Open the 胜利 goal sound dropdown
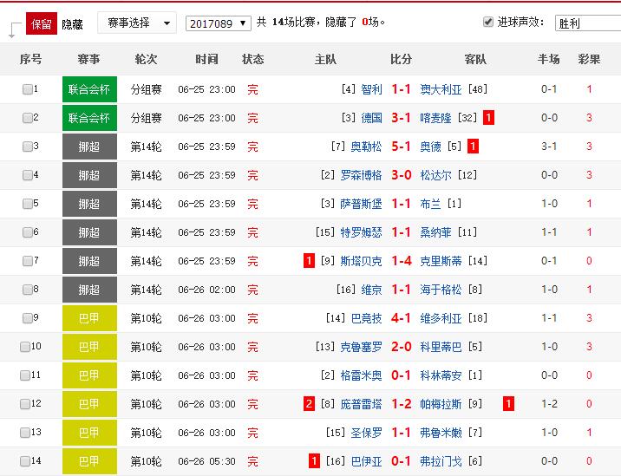Viewport: 621px width, 476px height. tap(586, 23)
